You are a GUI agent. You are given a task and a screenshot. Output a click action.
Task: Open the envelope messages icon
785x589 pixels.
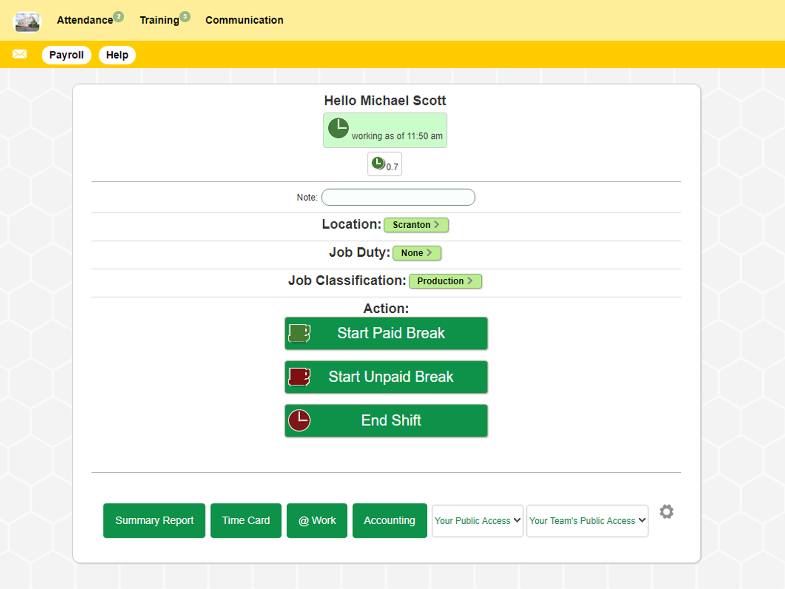click(20, 54)
